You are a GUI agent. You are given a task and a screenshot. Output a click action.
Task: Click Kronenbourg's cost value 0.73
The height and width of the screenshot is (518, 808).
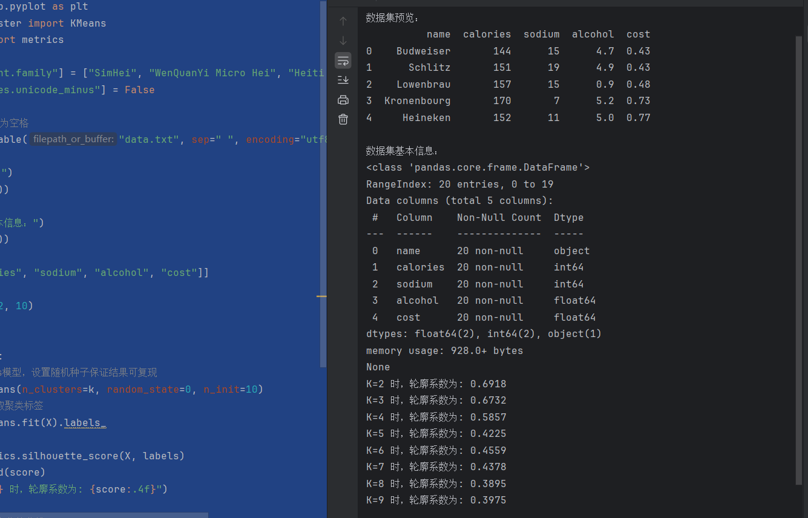(639, 100)
